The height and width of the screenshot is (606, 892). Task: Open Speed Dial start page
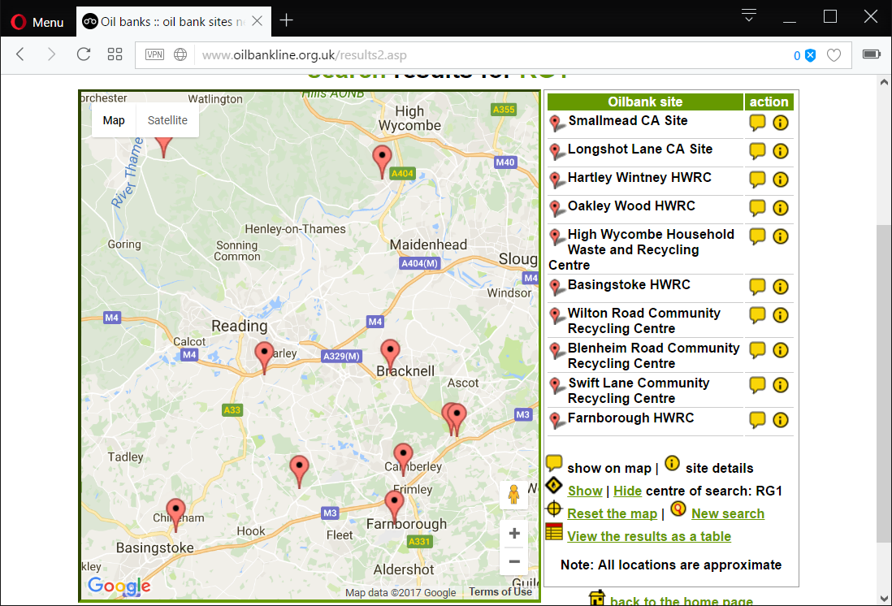[115, 54]
